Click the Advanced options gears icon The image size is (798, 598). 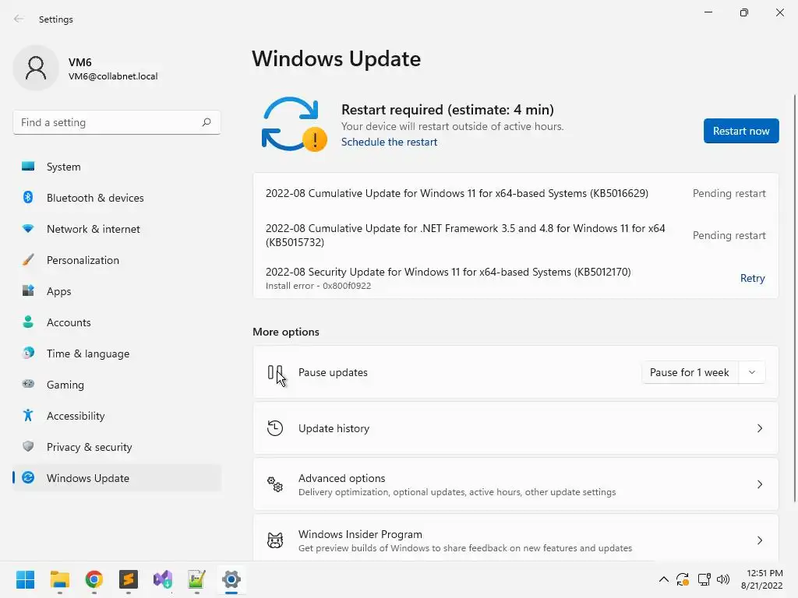(275, 484)
